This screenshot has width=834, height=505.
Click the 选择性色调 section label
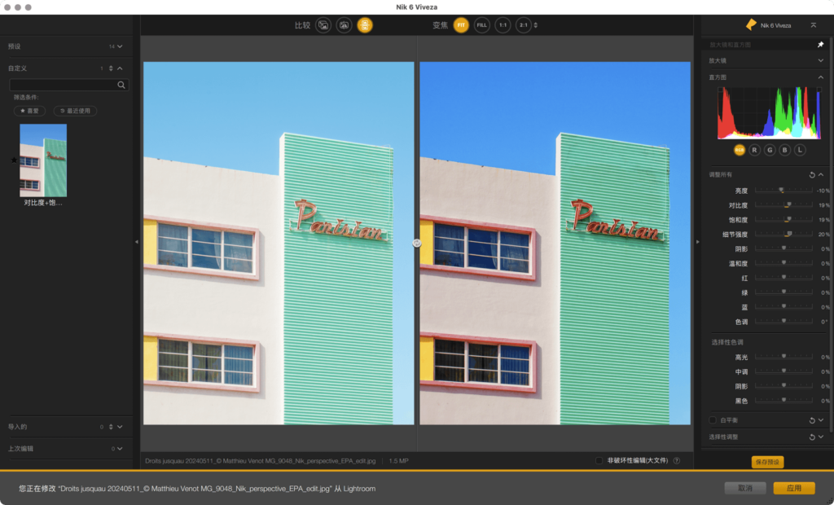tap(727, 342)
